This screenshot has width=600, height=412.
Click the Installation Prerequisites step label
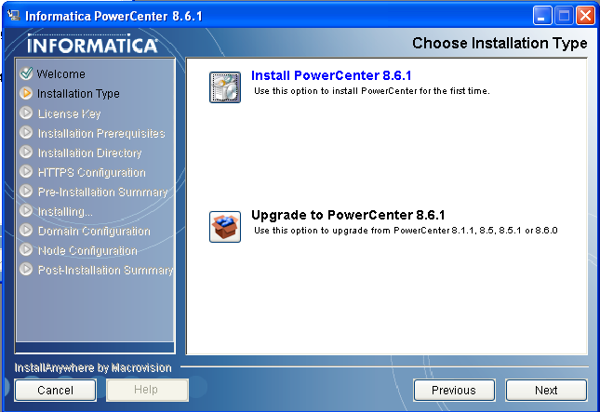[101, 134]
